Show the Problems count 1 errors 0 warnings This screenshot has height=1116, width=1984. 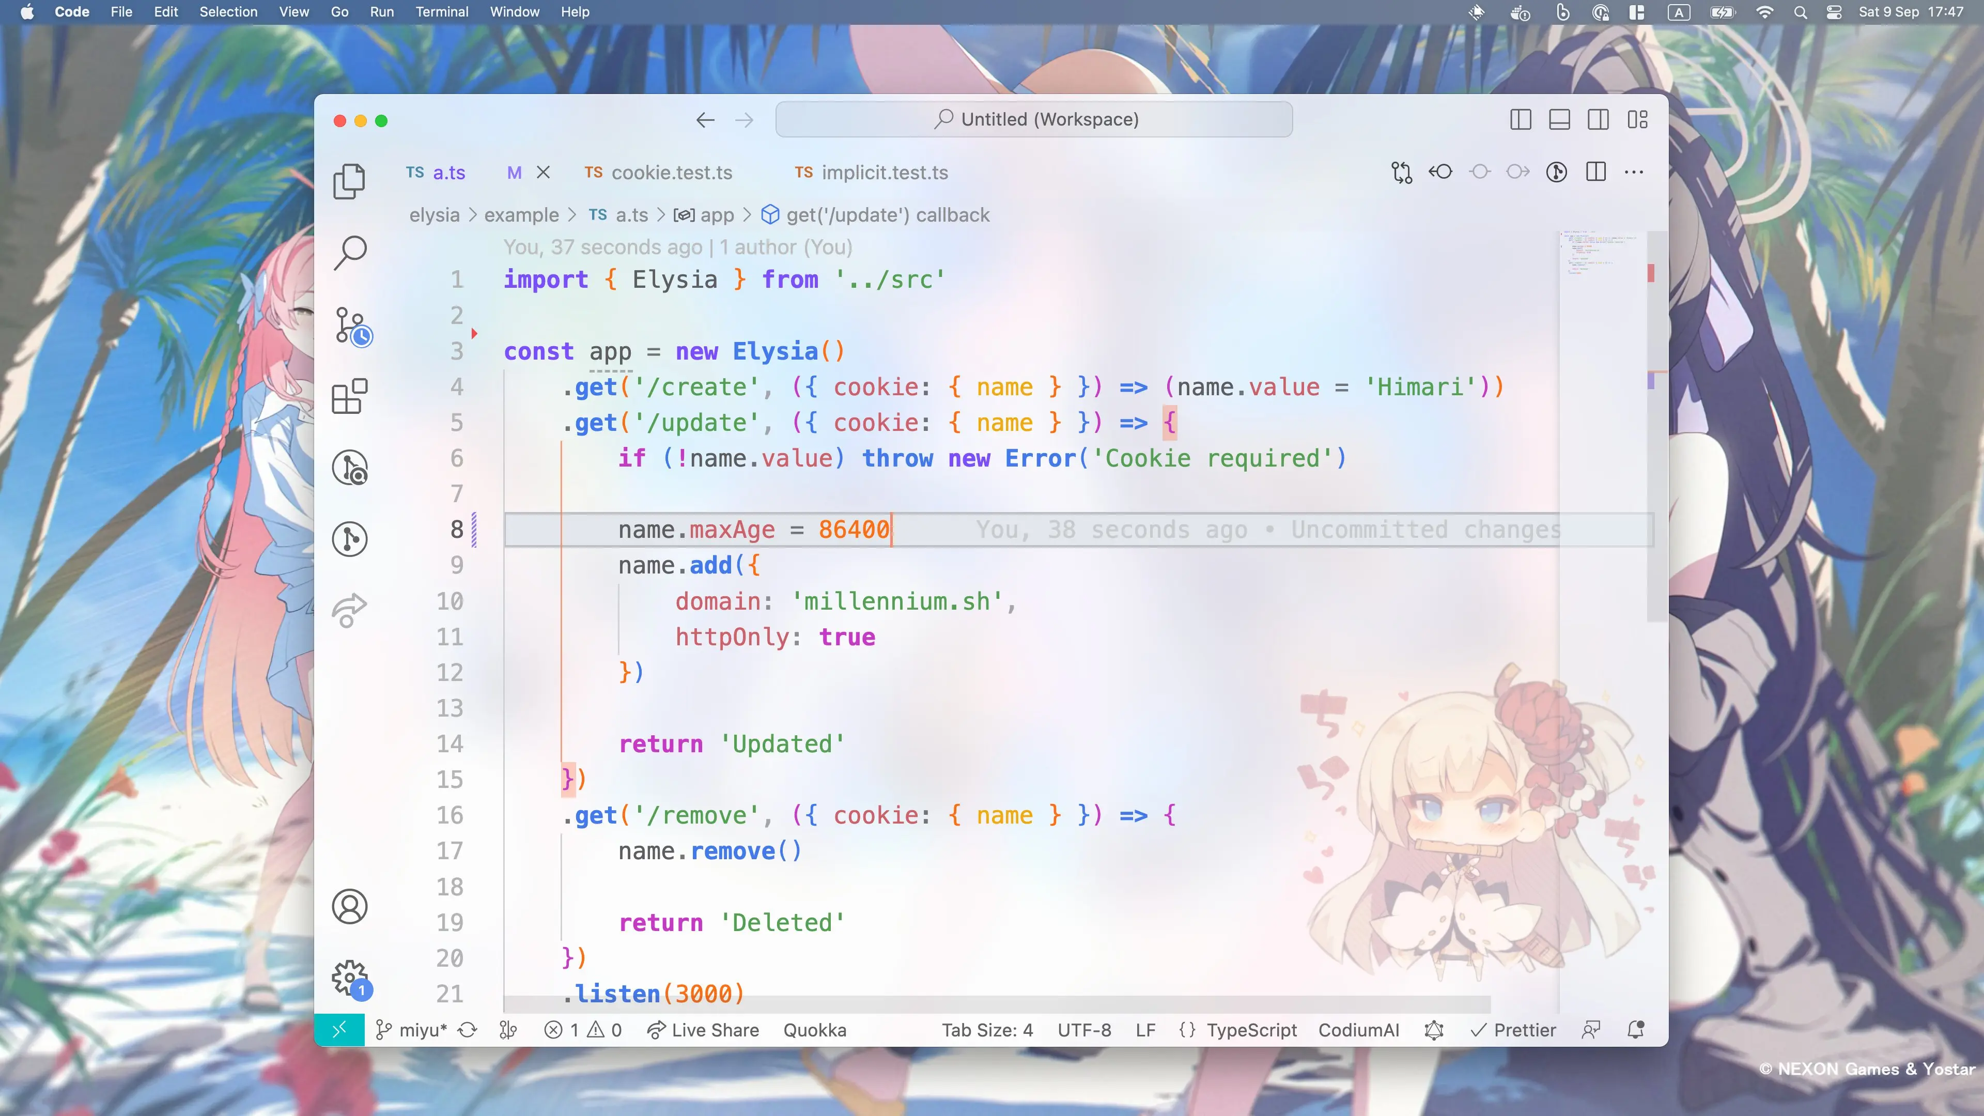pos(582,1030)
